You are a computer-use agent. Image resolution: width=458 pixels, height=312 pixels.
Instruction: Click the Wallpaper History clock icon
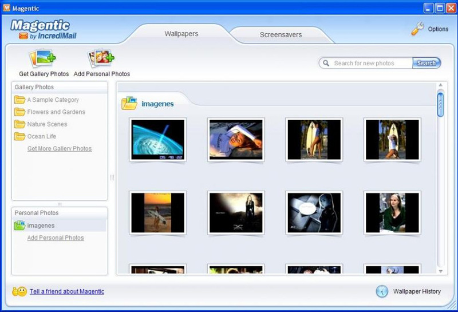click(382, 291)
